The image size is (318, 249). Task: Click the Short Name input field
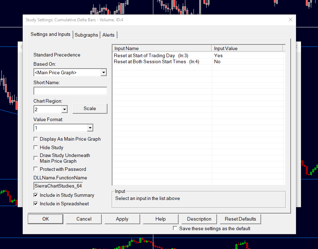click(x=70, y=91)
